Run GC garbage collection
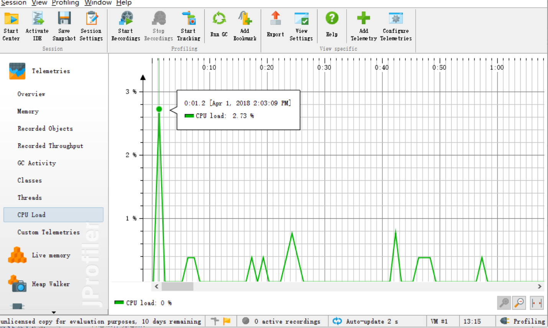 (219, 25)
